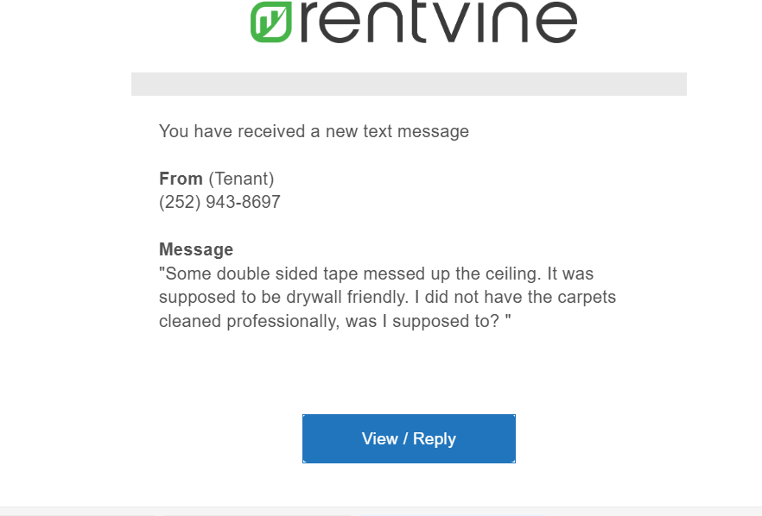Click the bold From label
Viewport: 762px width, 516px height.
[181, 179]
